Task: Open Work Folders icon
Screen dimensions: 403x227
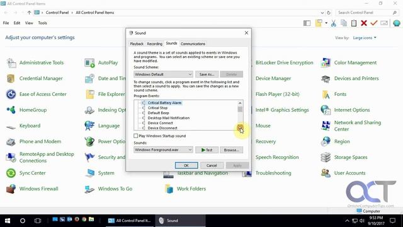Action: click(x=169, y=189)
